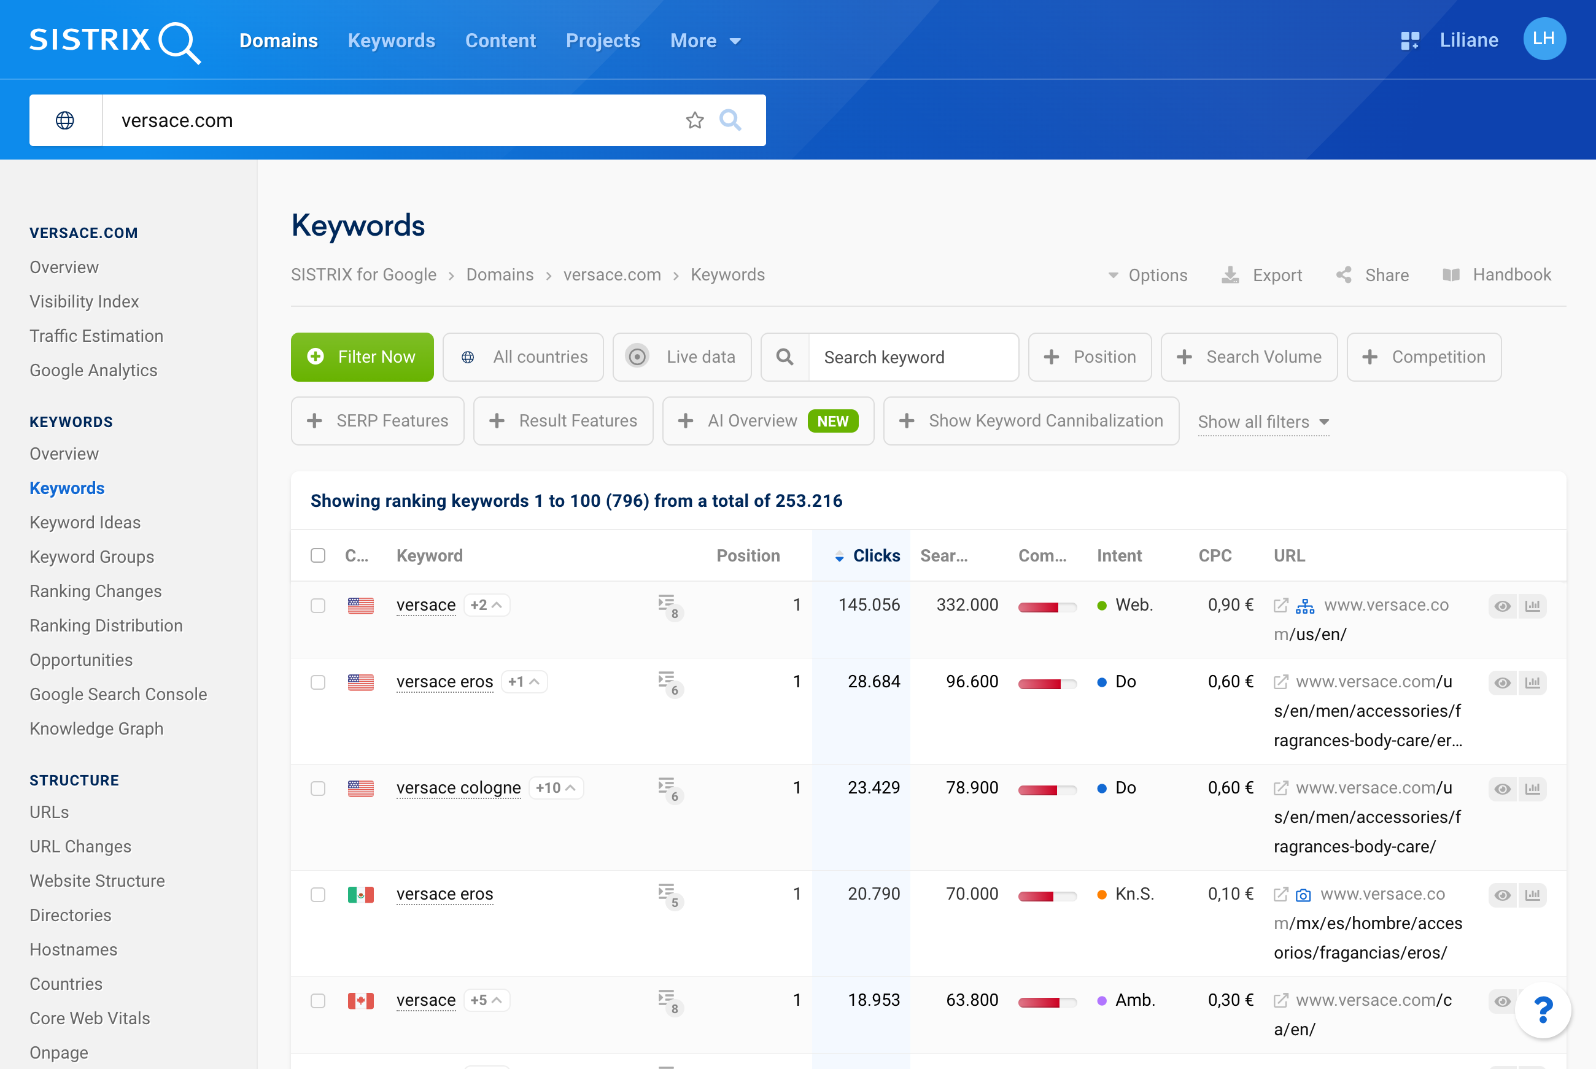
Task: Expand +10 badge next to versace cologne
Action: (556, 787)
